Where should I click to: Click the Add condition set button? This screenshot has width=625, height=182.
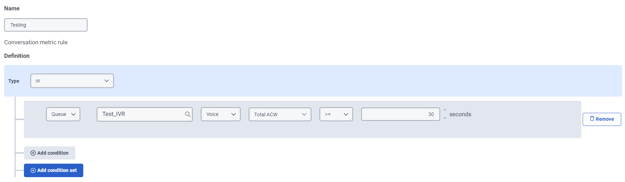53,170
